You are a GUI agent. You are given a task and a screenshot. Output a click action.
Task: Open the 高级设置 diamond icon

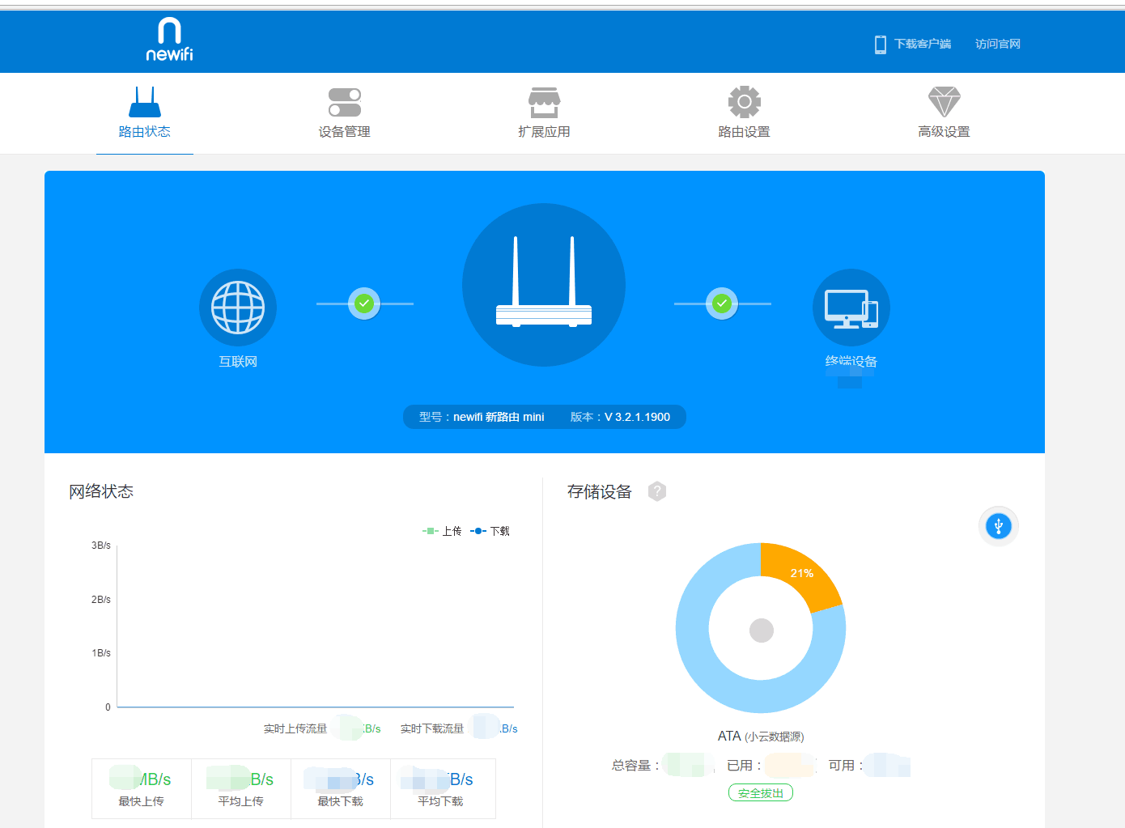click(x=945, y=102)
